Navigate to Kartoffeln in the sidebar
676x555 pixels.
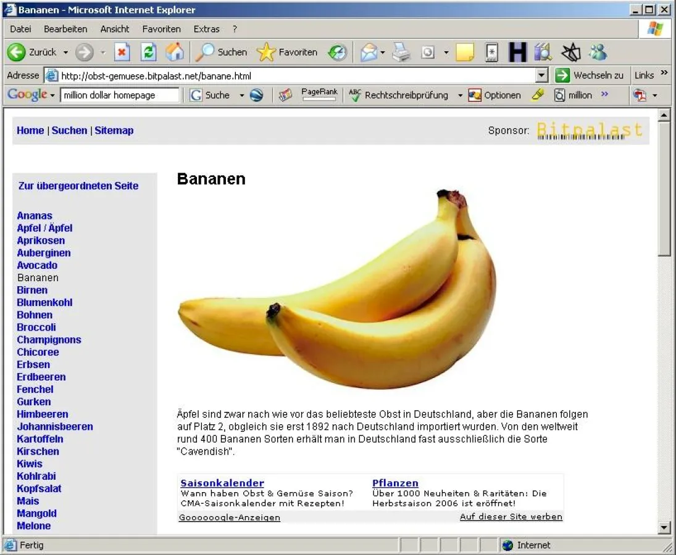click(40, 439)
